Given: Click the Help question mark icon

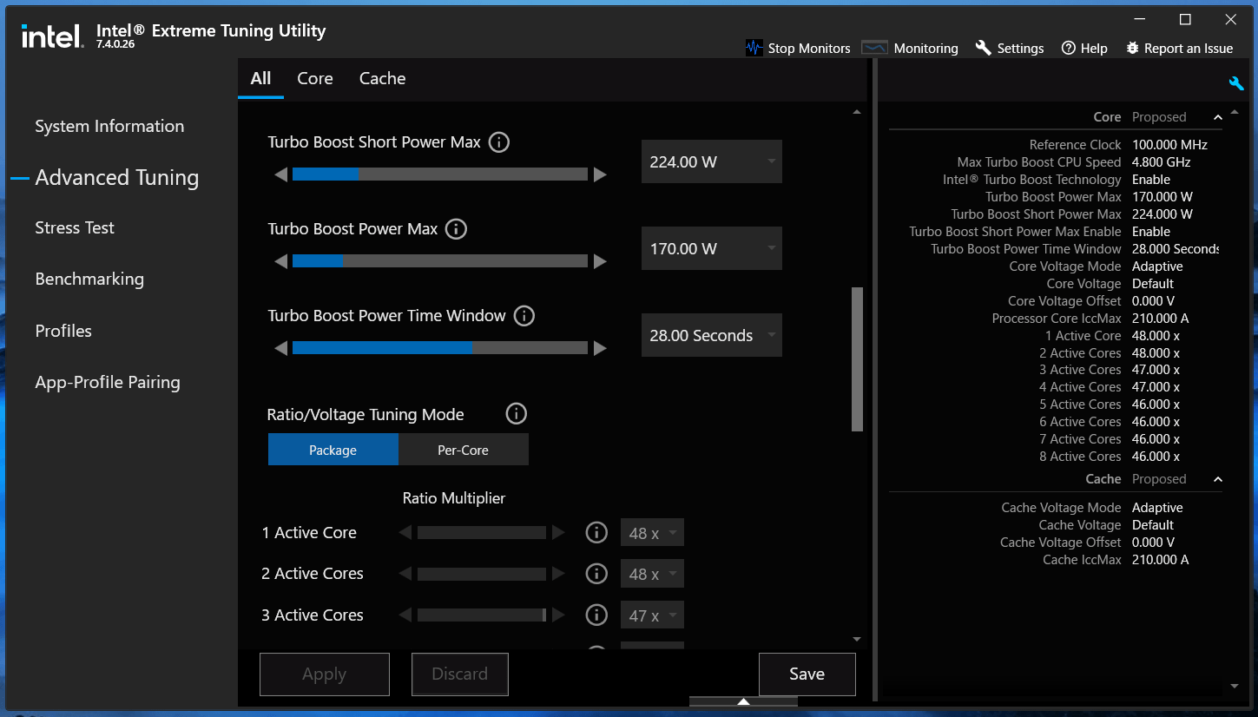Looking at the screenshot, I should tap(1069, 48).
